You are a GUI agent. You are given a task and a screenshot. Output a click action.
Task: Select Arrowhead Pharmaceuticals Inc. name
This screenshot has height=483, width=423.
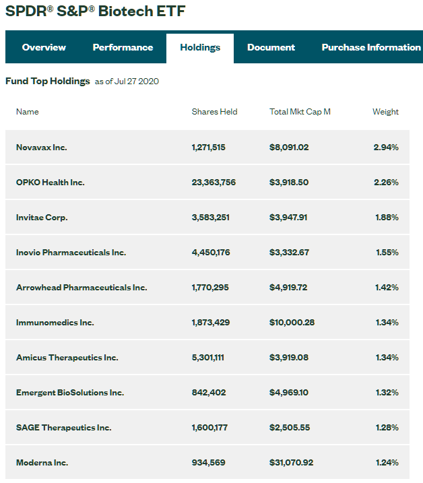pyautogui.click(x=82, y=288)
